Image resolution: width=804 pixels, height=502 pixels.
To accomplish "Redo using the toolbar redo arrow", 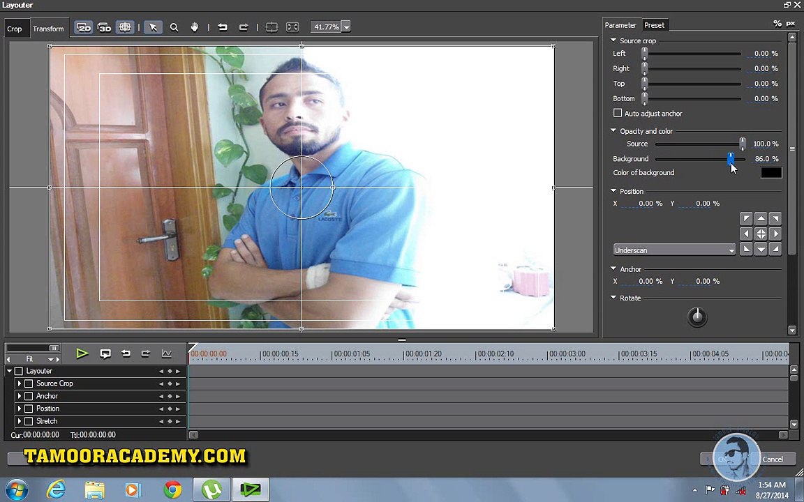I will point(244,27).
